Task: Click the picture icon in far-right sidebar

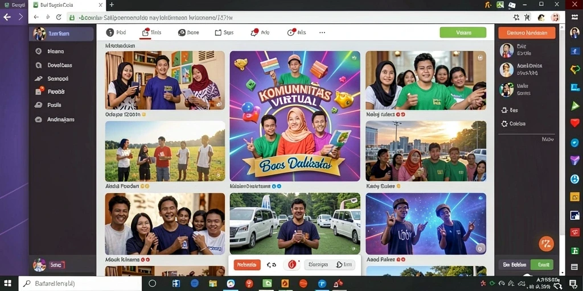Action: click(x=575, y=215)
